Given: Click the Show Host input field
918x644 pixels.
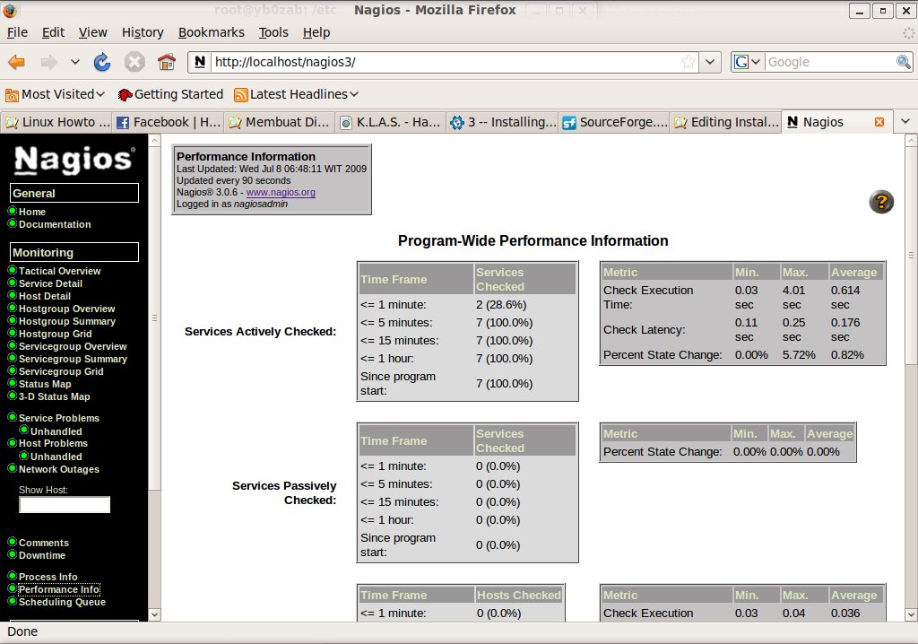Looking at the screenshot, I should 65,505.
